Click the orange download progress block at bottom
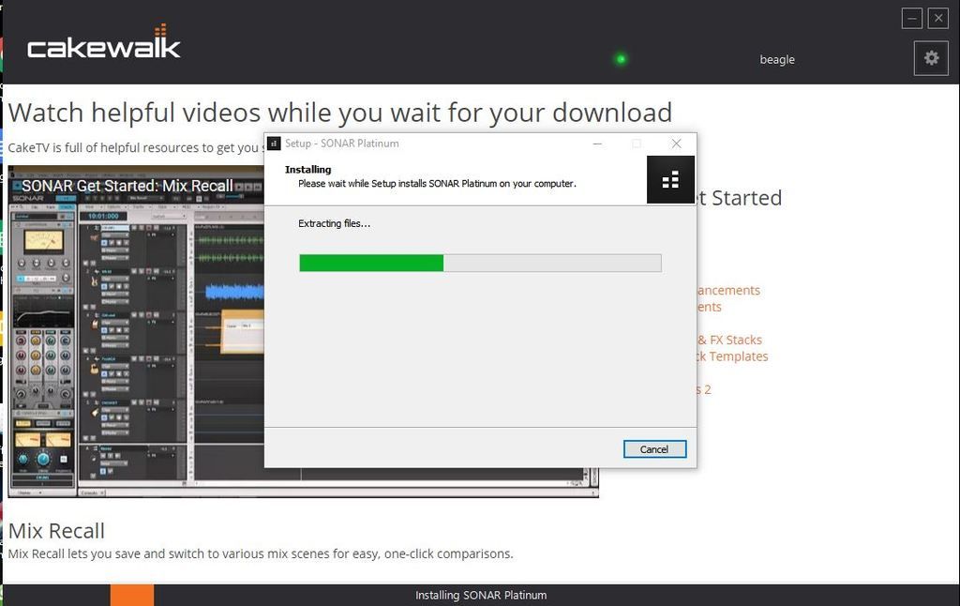Viewport: 960px width, 606px height. 131,595
